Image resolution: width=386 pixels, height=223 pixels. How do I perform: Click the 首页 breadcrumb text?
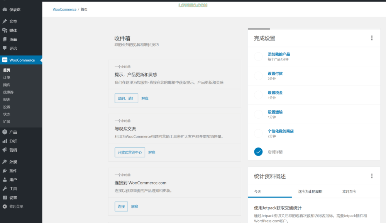[84, 9]
